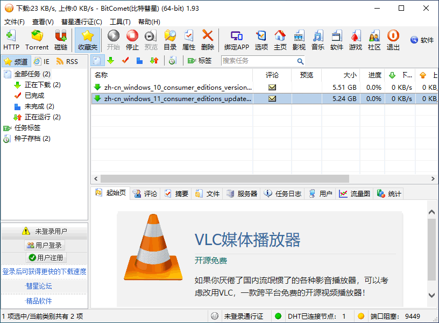Viewport: 439px width, 323px height.
Task: Switch to the 频道 sidebar tab
Action: [x=16, y=61]
